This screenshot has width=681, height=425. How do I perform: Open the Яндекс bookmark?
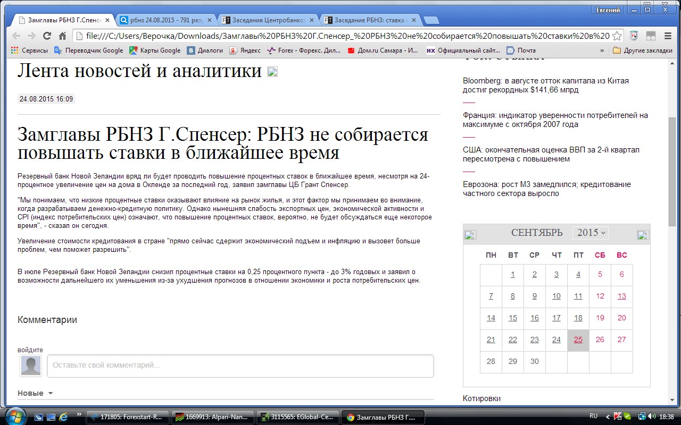click(245, 50)
